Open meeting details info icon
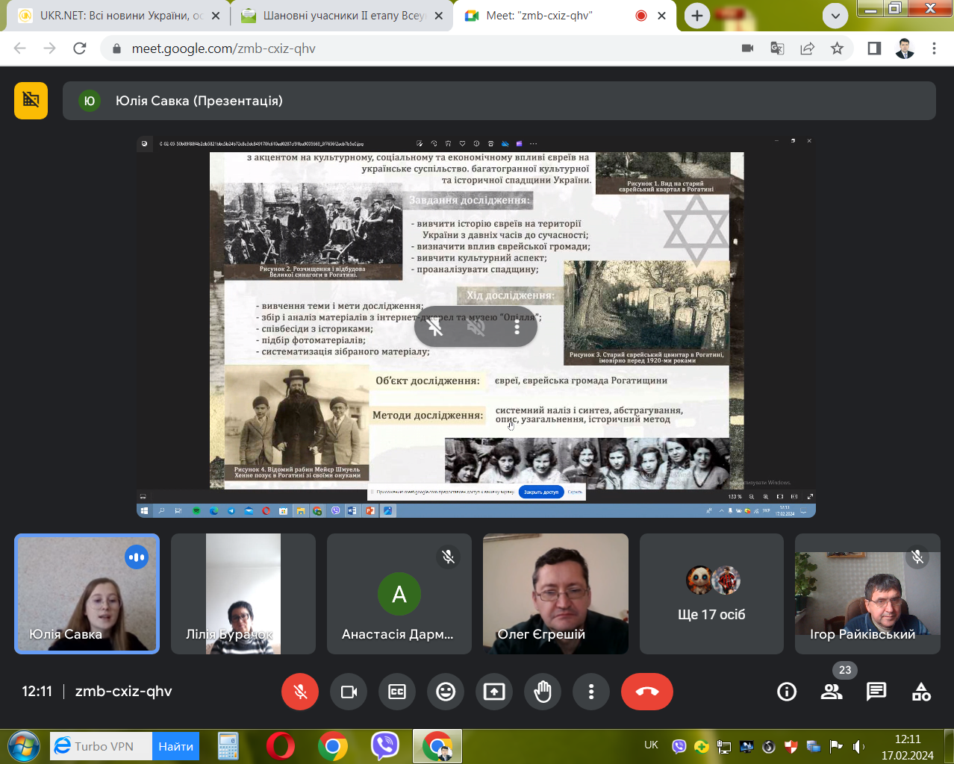The width and height of the screenshot is (954, 764). click(x=787, y=692)
